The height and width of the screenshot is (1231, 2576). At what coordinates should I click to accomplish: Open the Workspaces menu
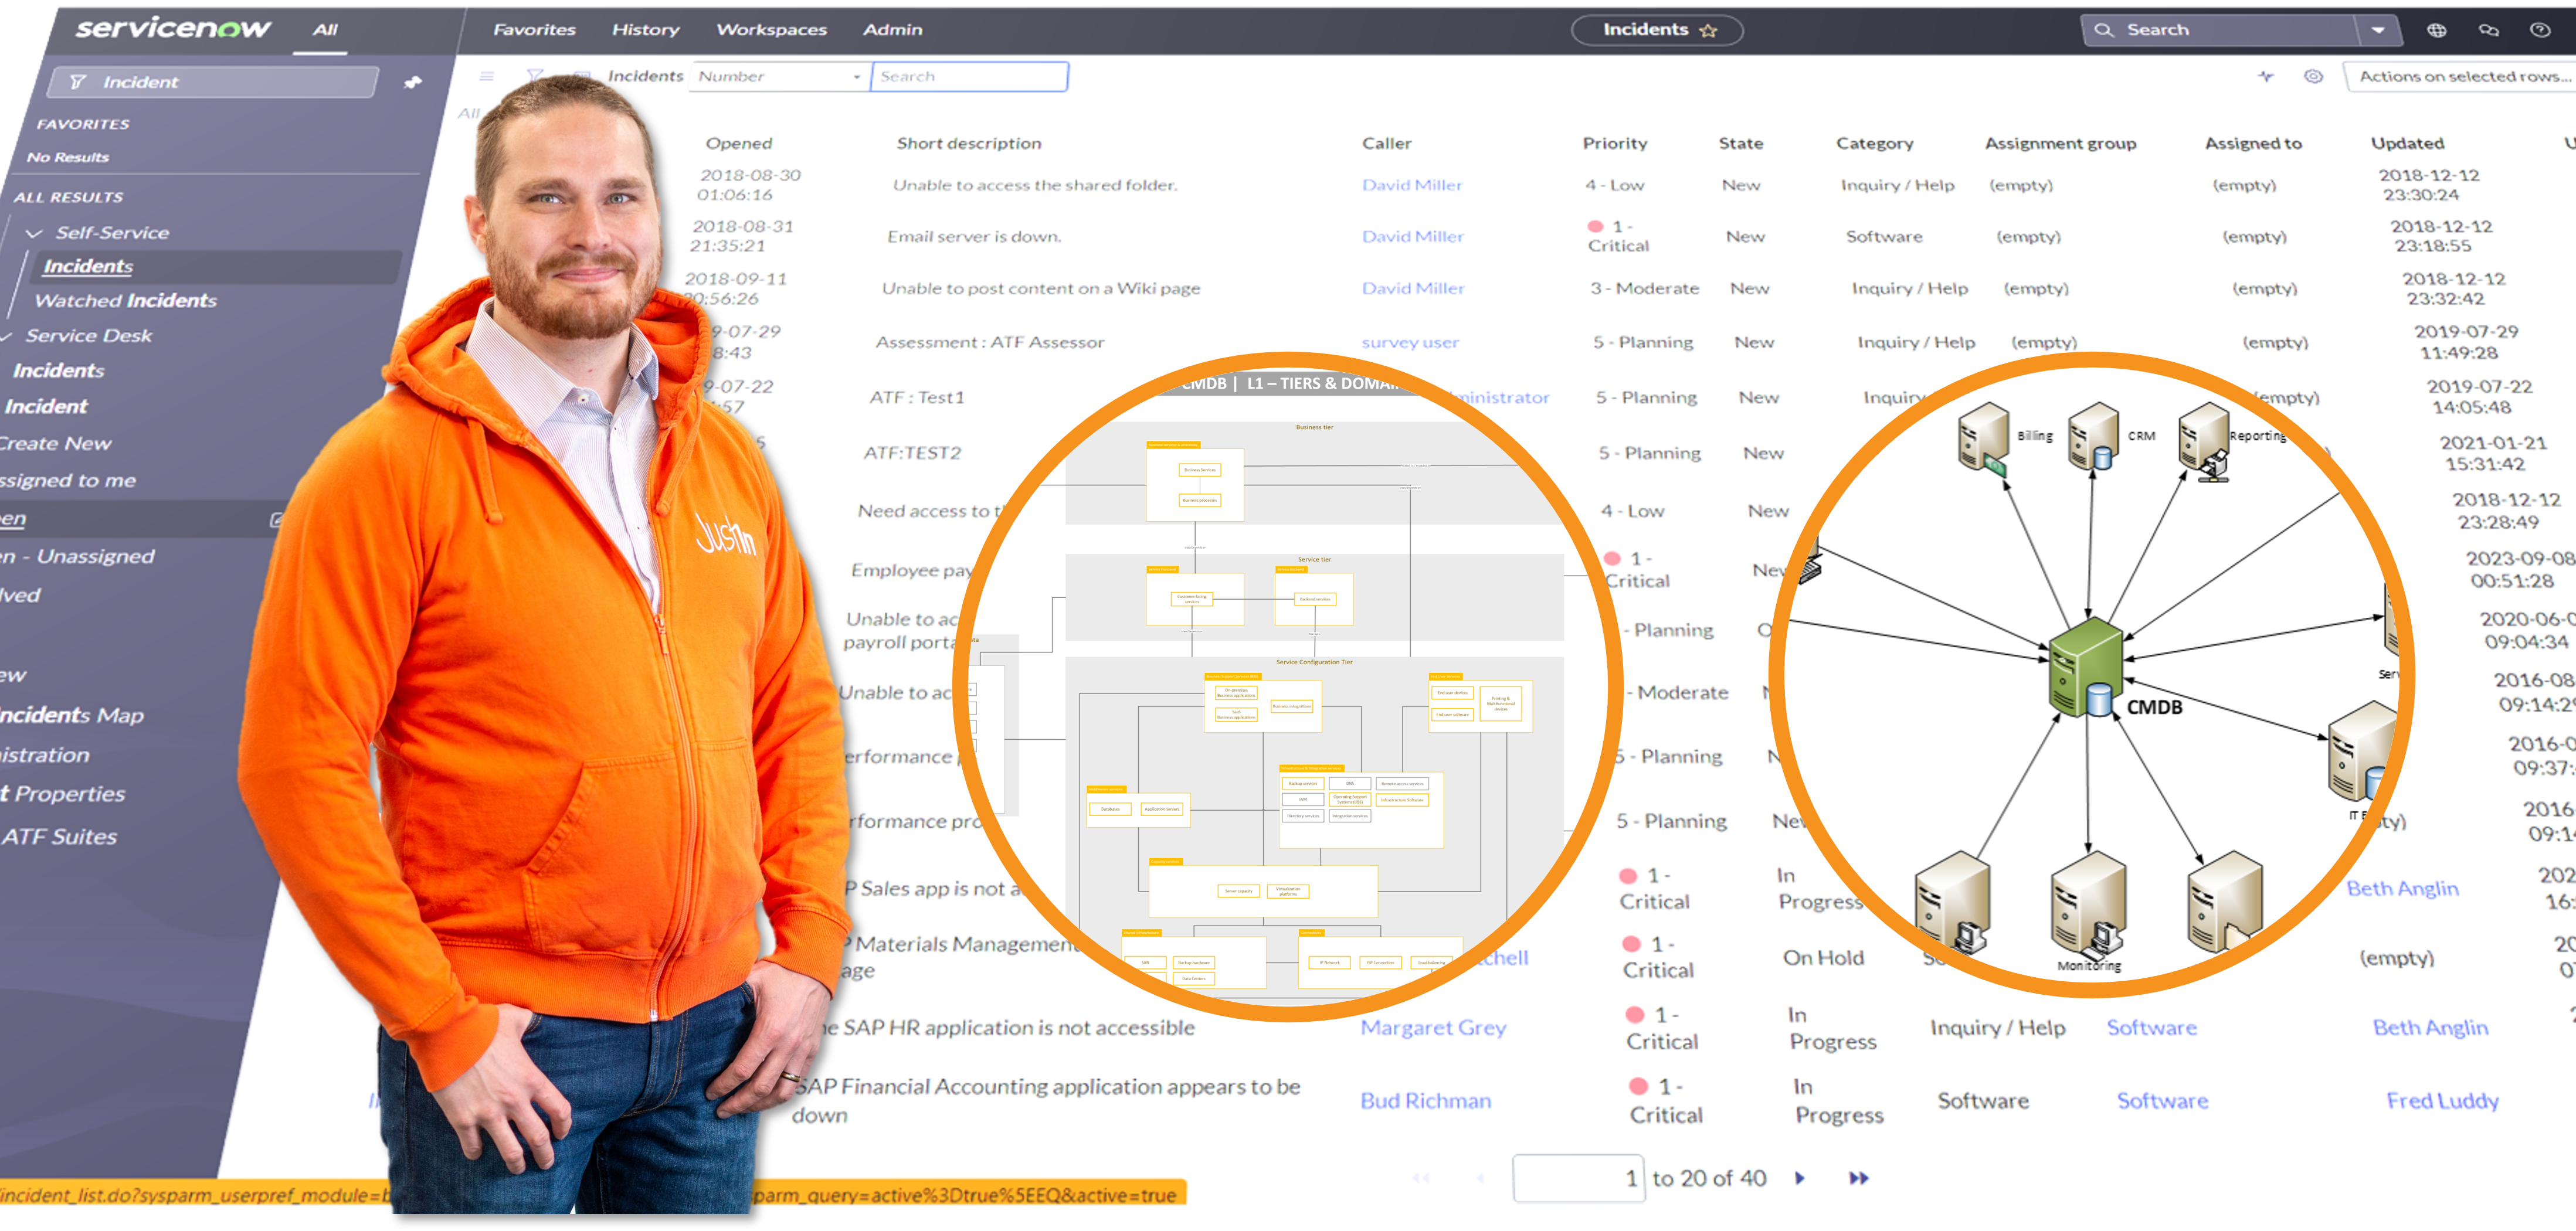[x=771, y=30]
